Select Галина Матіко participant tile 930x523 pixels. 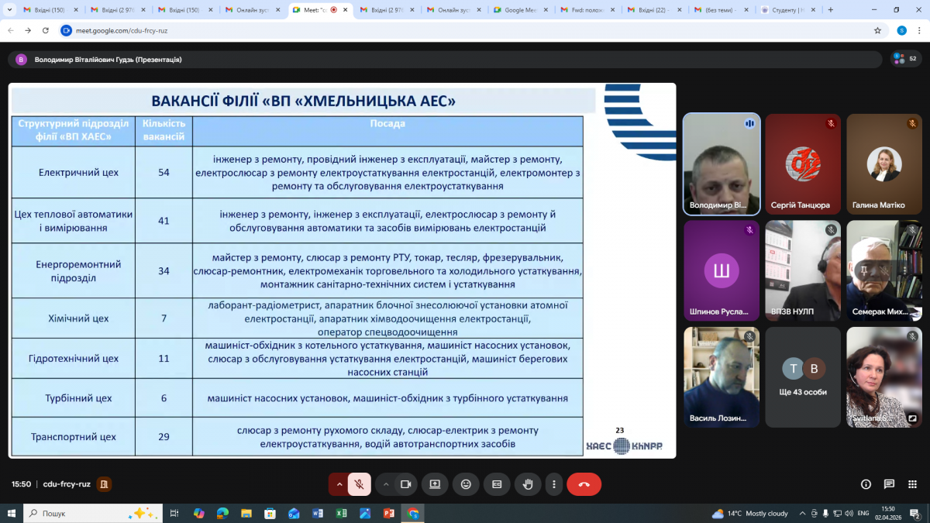(x=884, y=163)
